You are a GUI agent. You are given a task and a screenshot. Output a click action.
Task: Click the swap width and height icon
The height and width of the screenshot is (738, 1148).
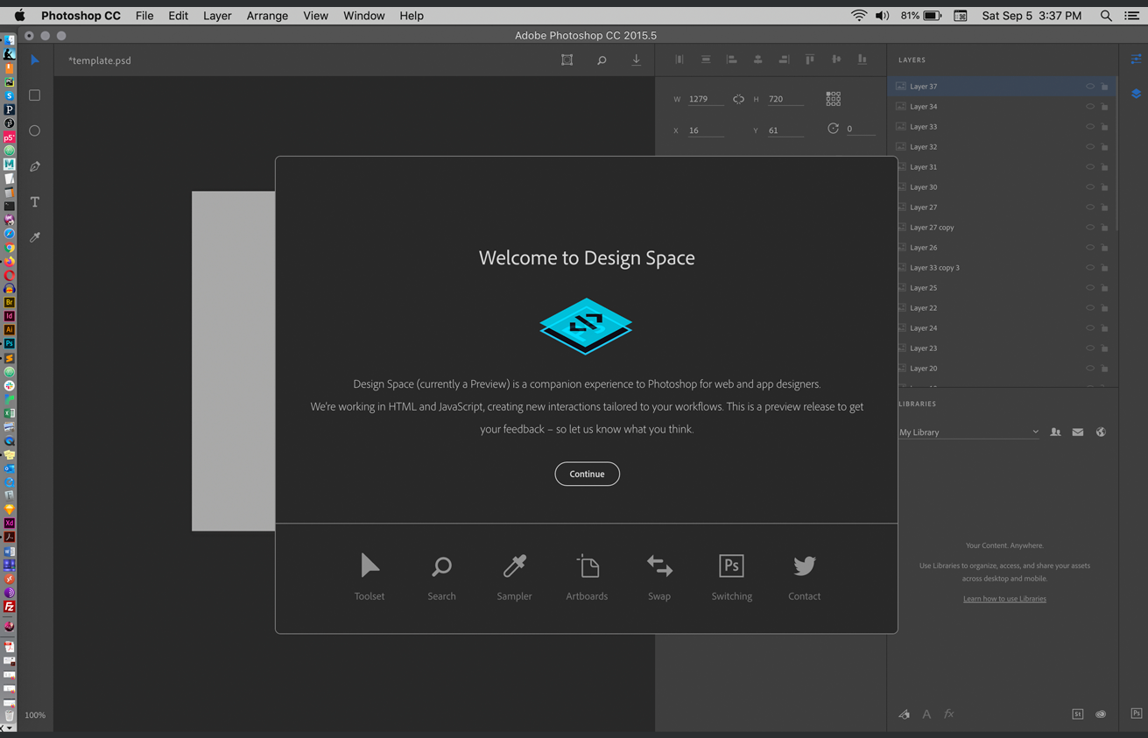(x=739, y=99)
